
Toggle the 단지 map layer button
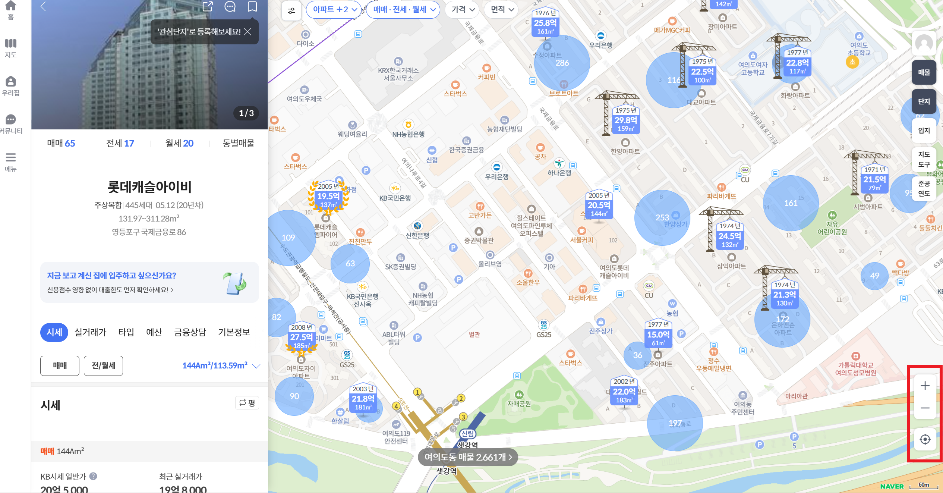(924, 101)
